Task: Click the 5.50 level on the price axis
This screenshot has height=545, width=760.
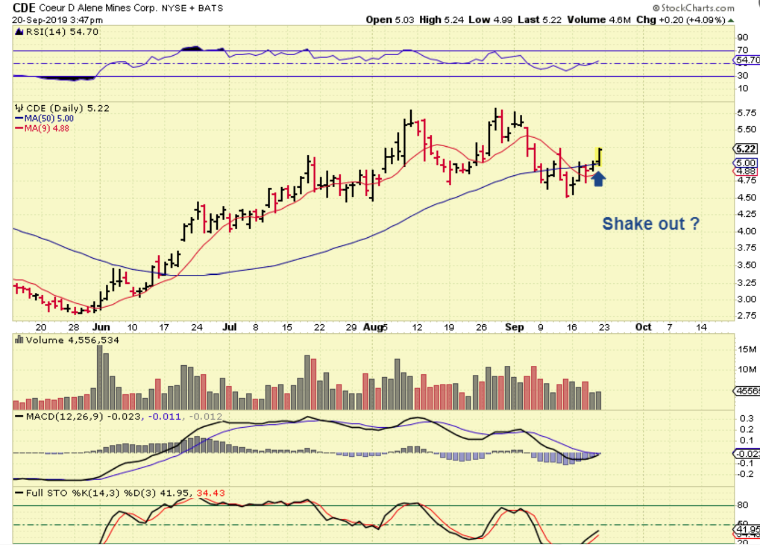Action: [x=746, y=129]
